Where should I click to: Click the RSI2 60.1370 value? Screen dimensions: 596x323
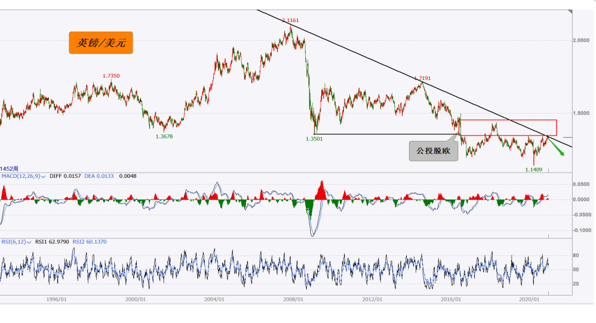click(x=90, y=242)
